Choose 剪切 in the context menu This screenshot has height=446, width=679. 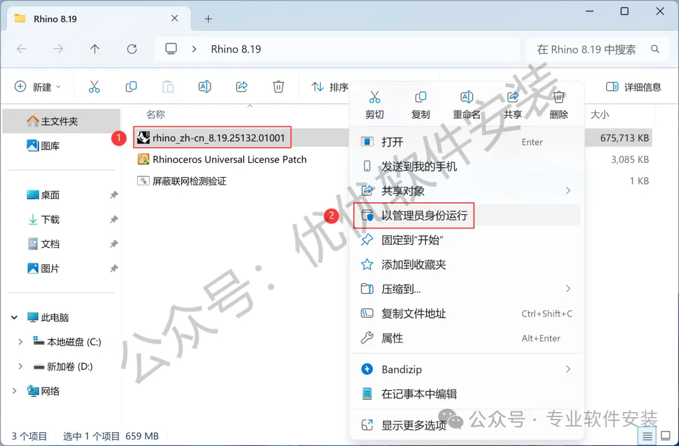click(x=375, y=105)
